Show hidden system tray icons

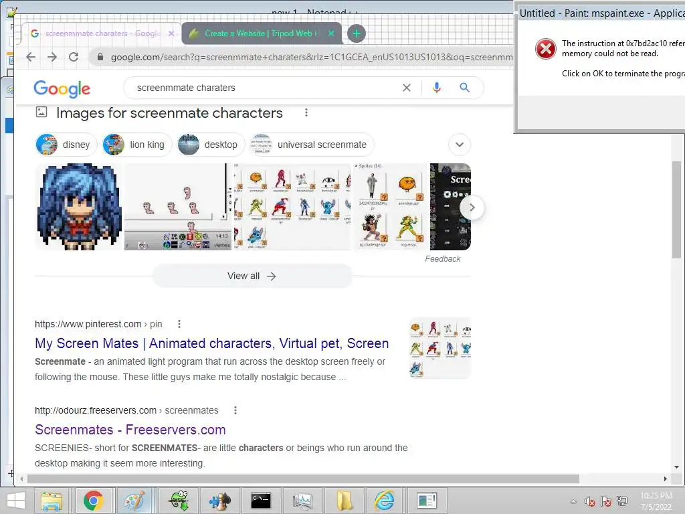tap(573, 501)
